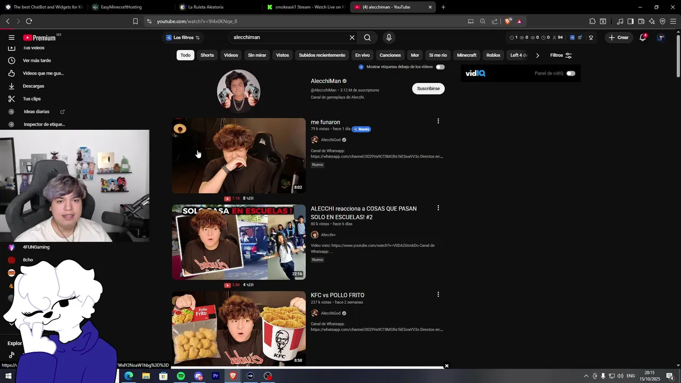Open Brave Wallet icon in toolbar
The height and width of the screenshot is (383, 681).
[641, 21]
